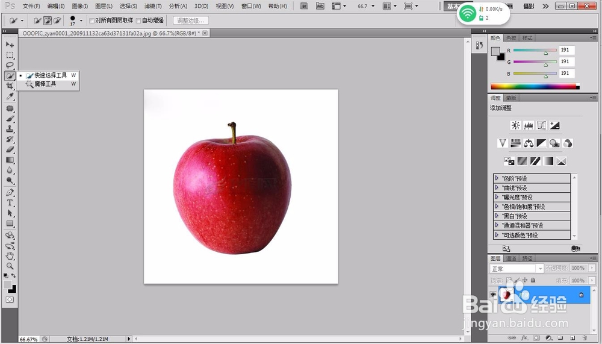Open the 滤镜(T) menu
Viewport: 602px width, 344px height.
(153, 6)
